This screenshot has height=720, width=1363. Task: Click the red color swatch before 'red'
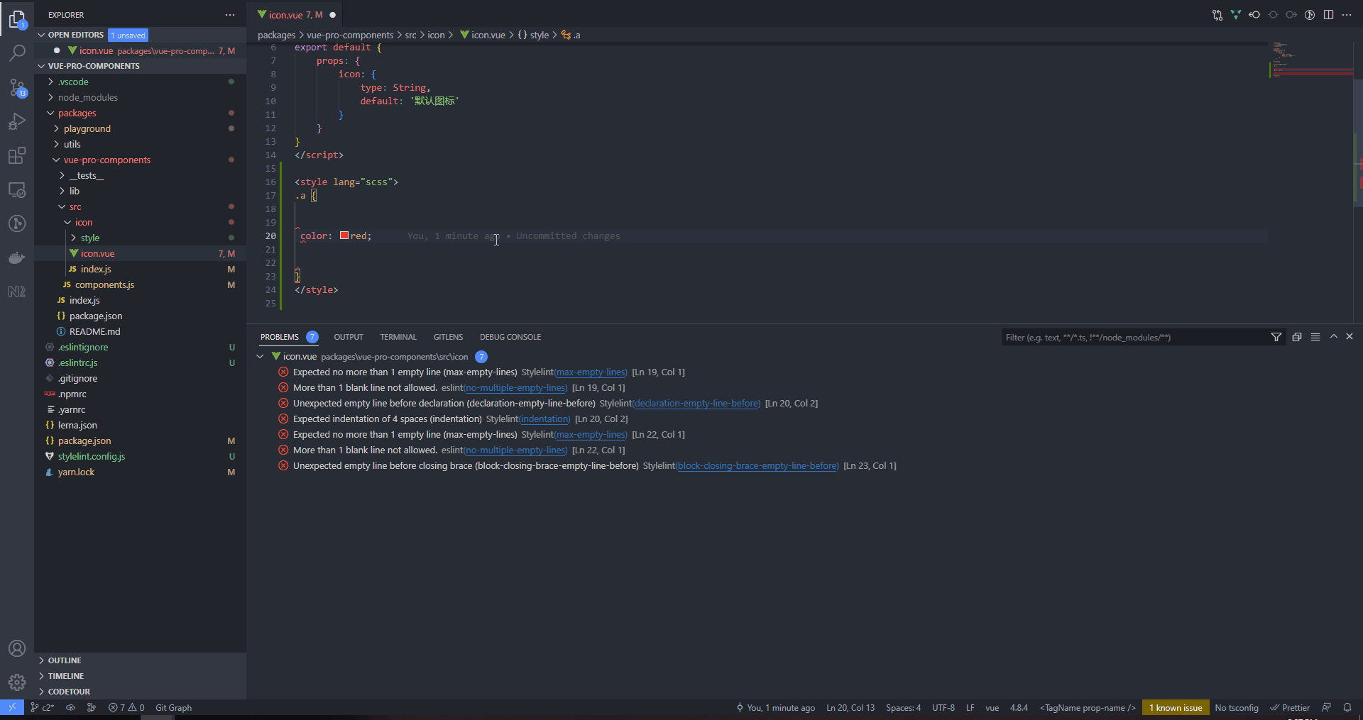(344, 236)
